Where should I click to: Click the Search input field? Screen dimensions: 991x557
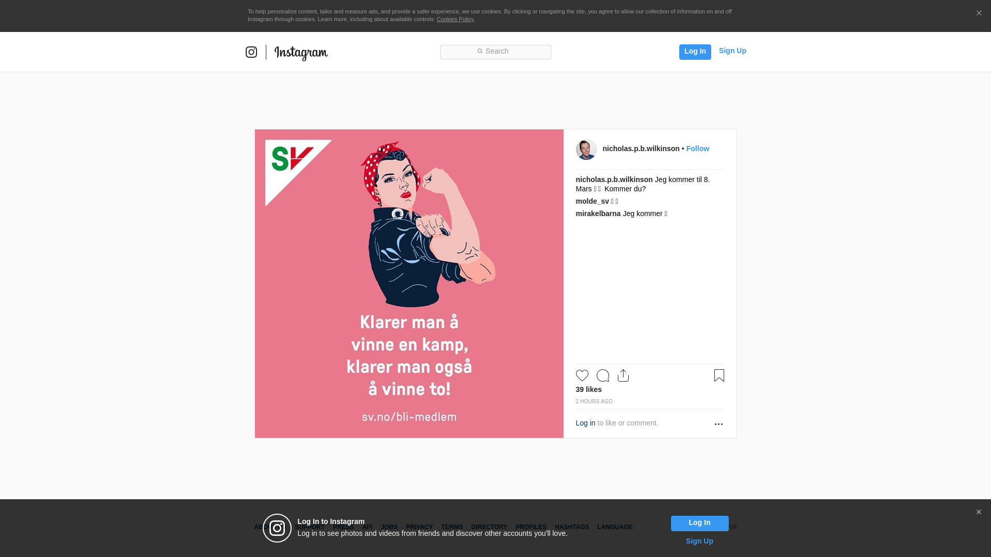[x=495, y=52]
